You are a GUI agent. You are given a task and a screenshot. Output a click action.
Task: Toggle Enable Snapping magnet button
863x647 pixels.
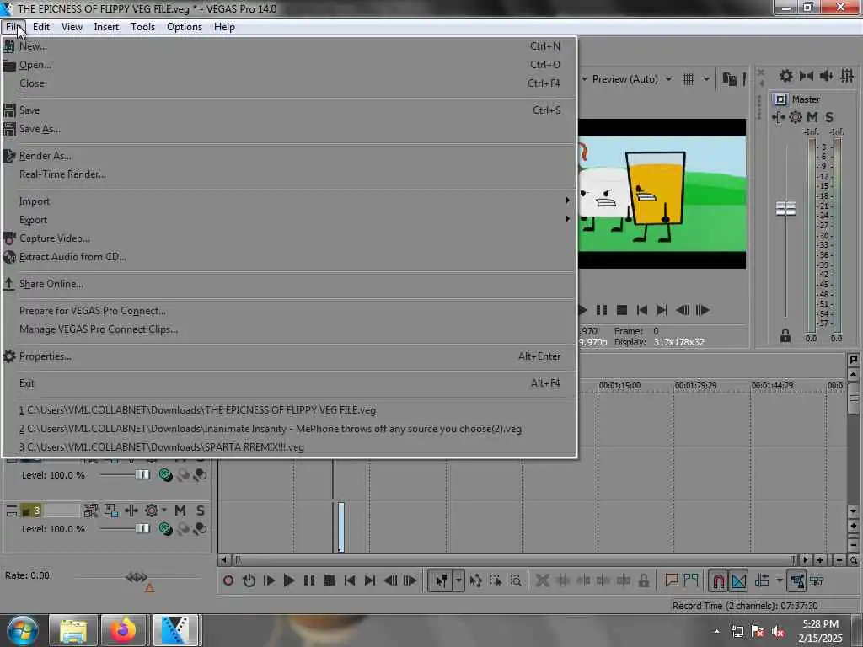pos(718,581)
